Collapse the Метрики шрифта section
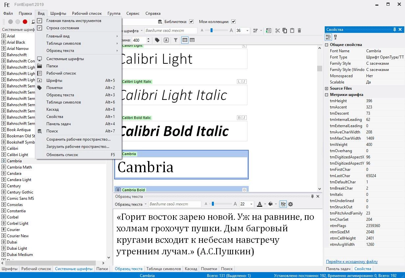This screenshot has width=405, height=278. pyautogui.click(x=327, y=95)
